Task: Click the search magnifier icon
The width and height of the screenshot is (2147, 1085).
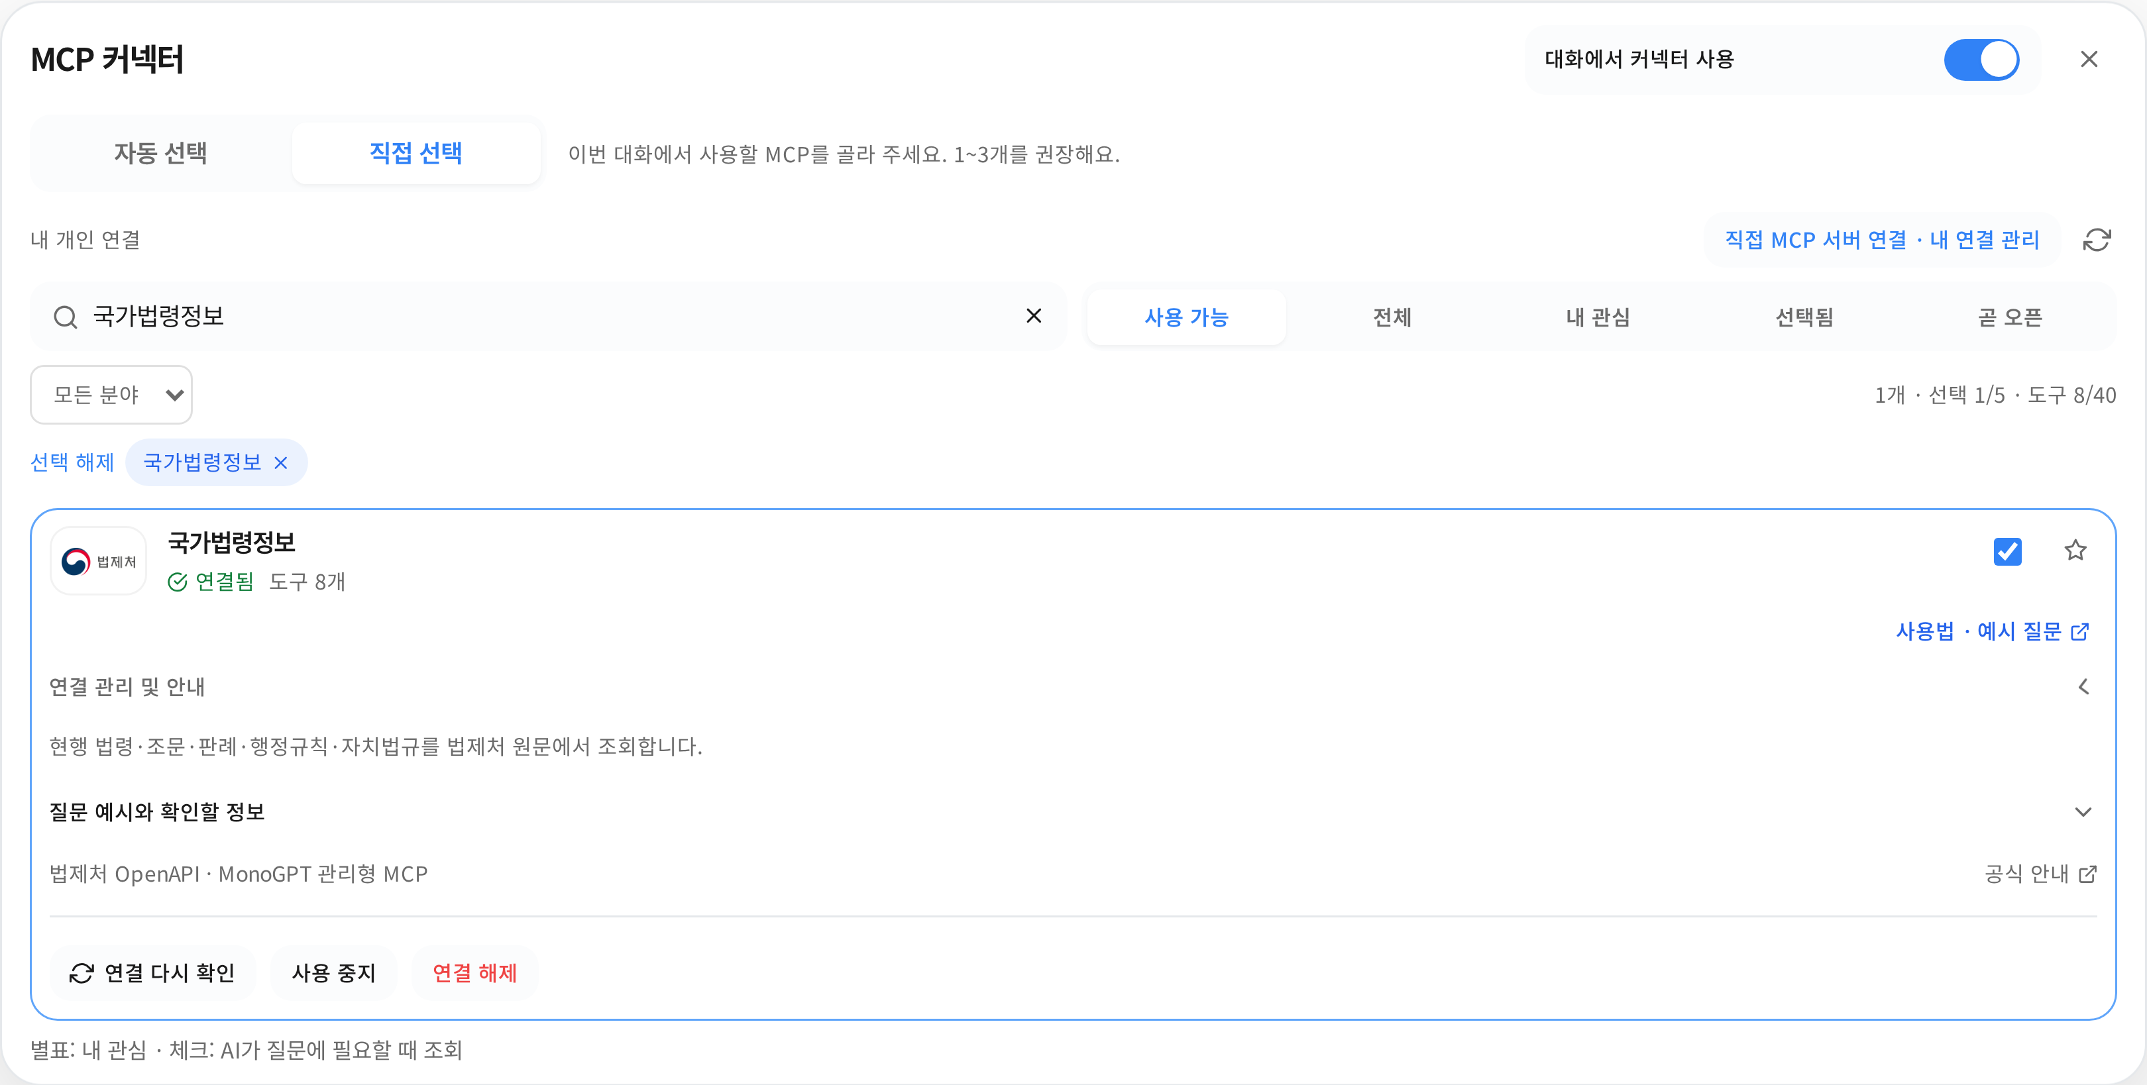Action: click(66, 317)
